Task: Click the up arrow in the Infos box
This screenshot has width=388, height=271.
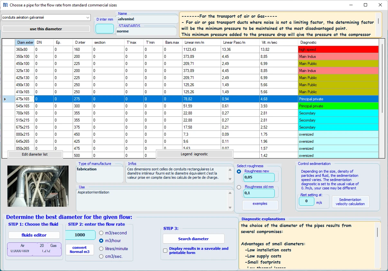Action: click(x=230, y=170)
